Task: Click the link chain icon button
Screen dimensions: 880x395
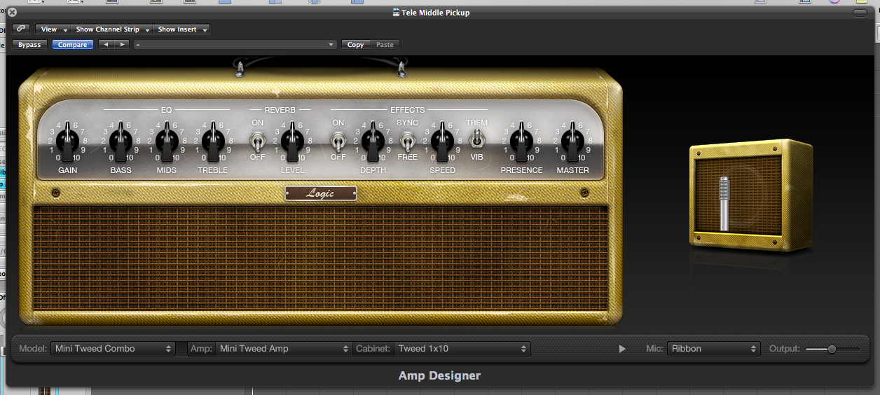Action: coord(20,29)
